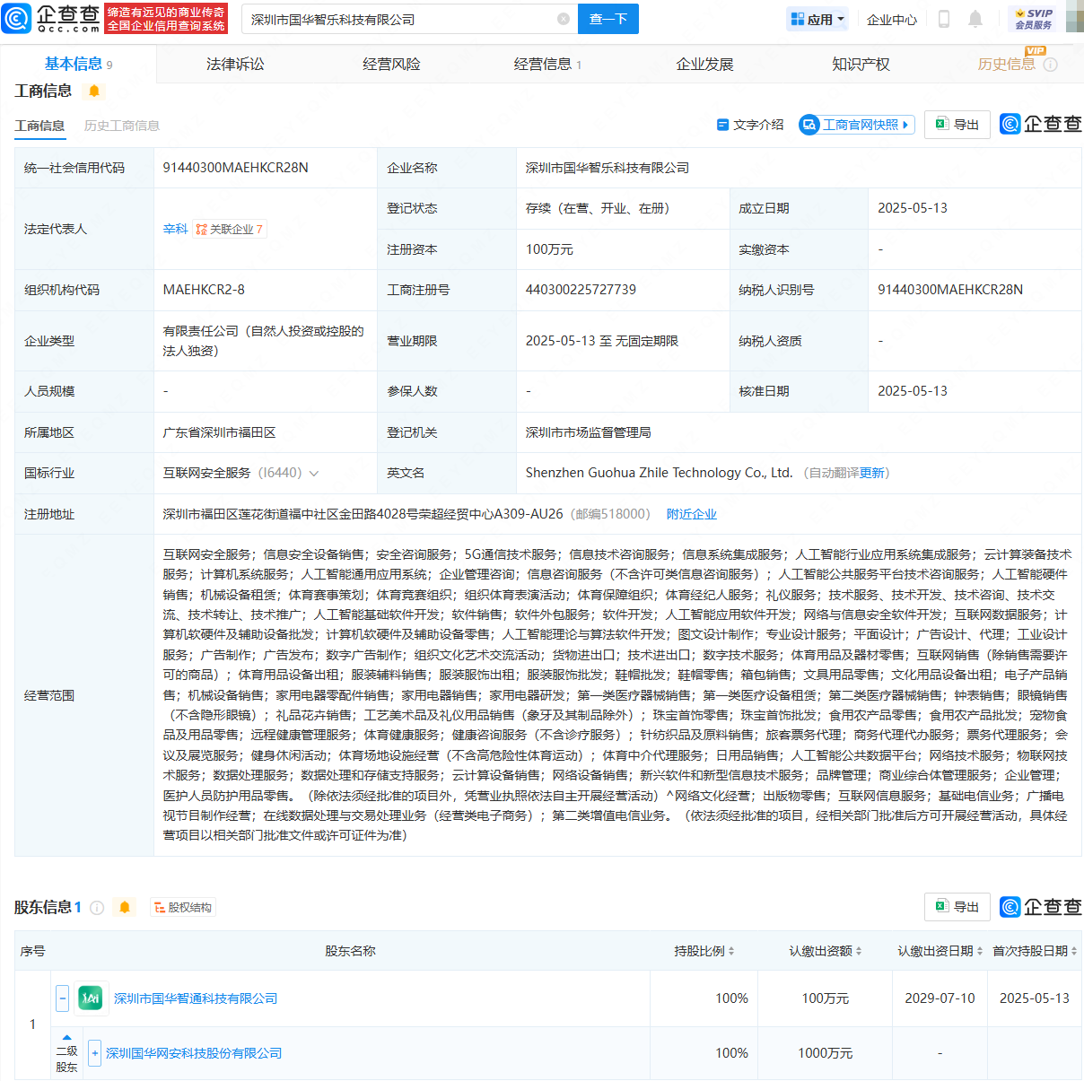The image size is (1084, 1081).
Task: Open SVIP member services
Action: [1033, 19]
